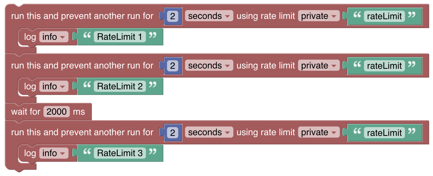
Task: Click the number 2 in first rate-limit block
Action: (173, 17)
